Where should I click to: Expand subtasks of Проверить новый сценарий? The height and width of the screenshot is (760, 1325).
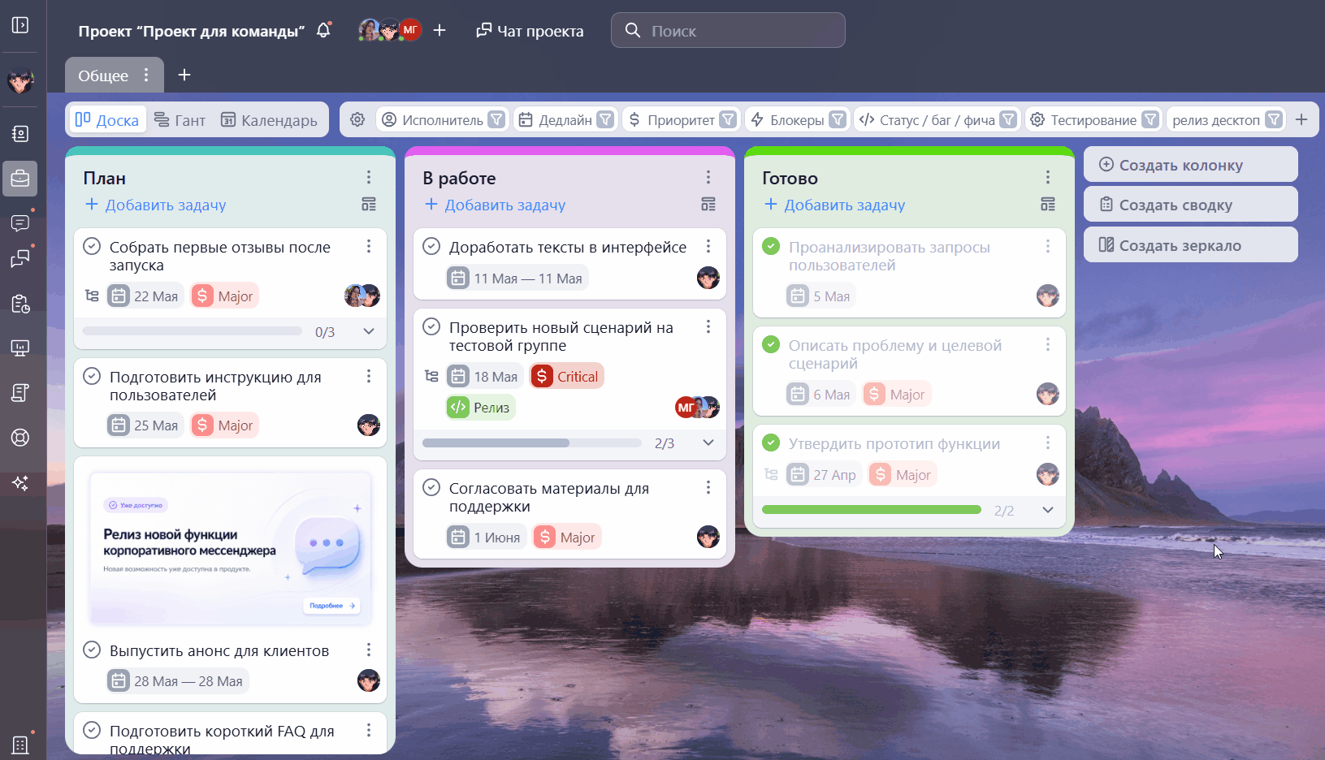(708, 443)
